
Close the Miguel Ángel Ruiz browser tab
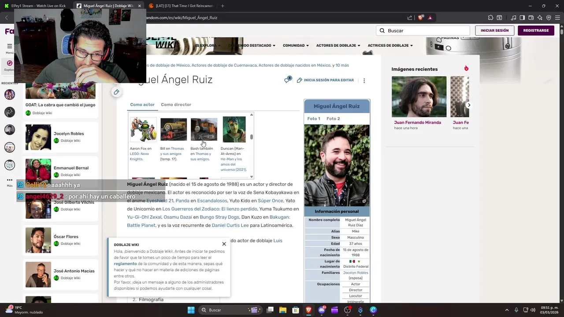tap(139, 6)
